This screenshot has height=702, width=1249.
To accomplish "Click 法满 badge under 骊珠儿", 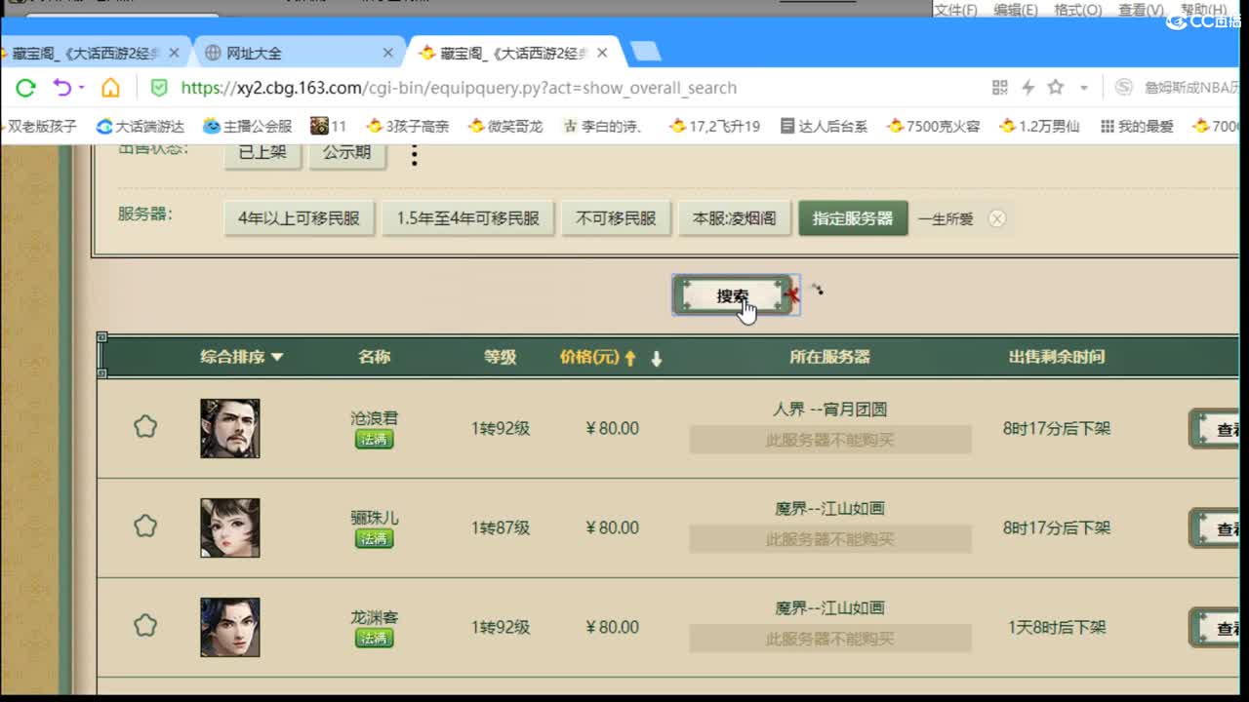I will coord(375,539).
